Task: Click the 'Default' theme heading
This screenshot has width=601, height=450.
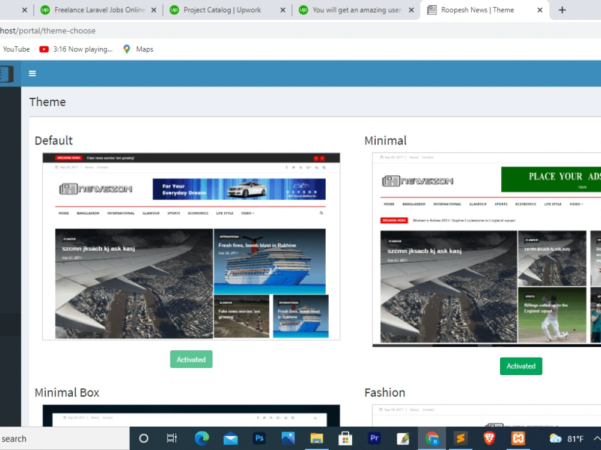Action: [53, 140]
